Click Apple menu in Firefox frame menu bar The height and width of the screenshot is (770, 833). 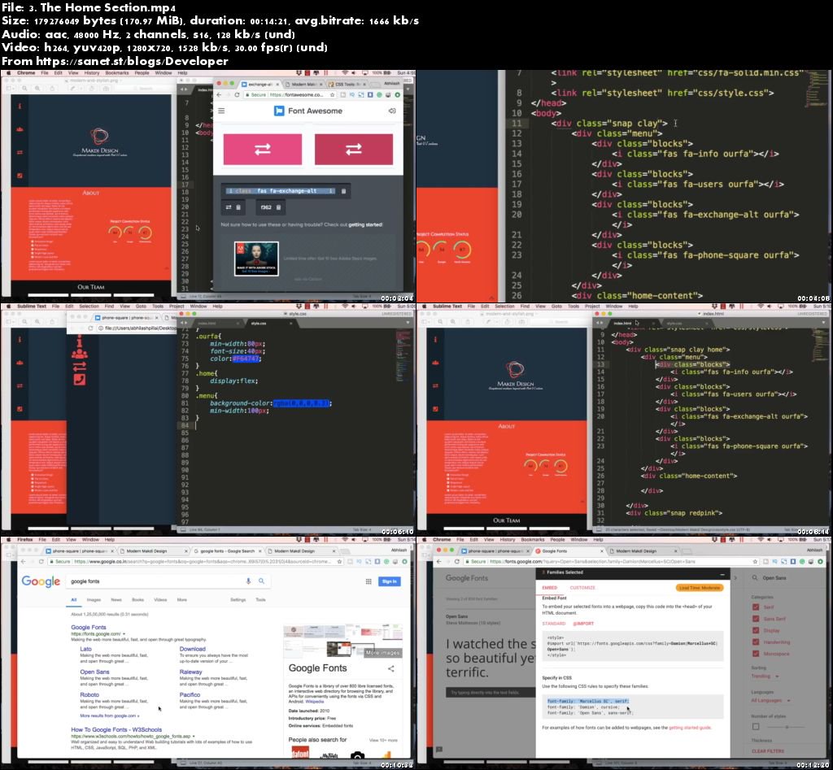click(8, 540)
